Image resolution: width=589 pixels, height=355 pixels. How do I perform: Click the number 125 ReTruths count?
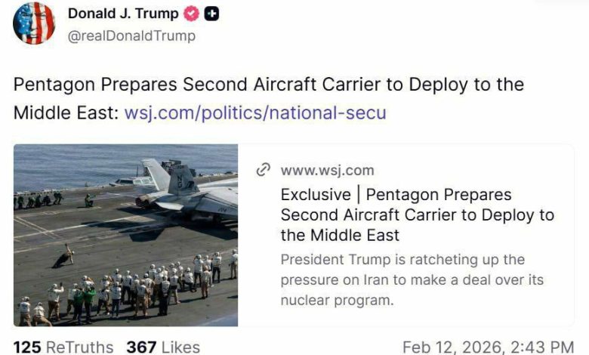point(26,347)
